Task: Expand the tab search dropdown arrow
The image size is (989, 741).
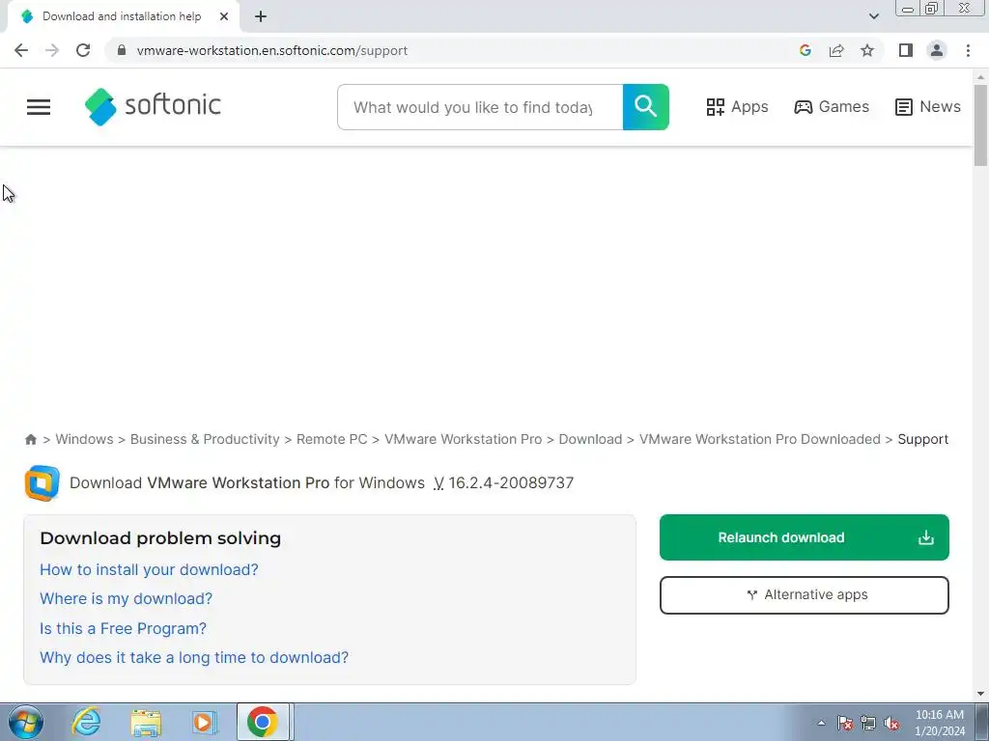Action: tap(873, 16)
